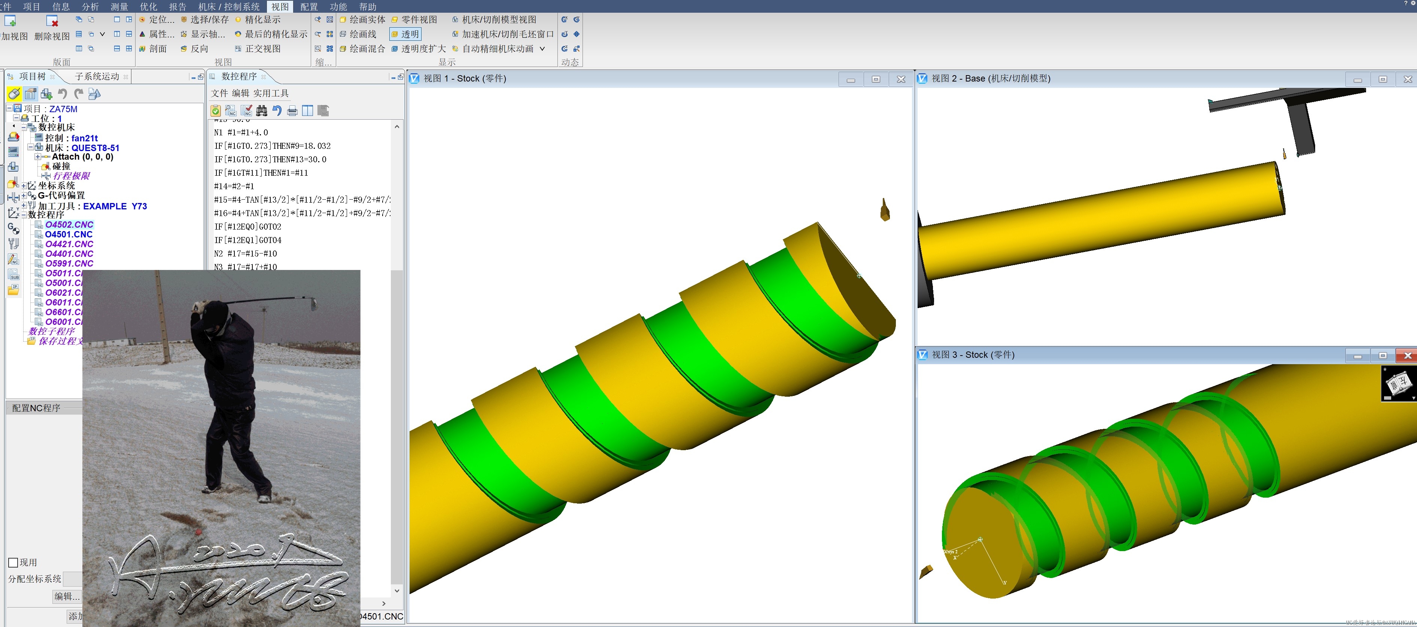Click the NC check icon with red checkmark
Image resolution: width=1417 pixels, height=627 pixels.
(x=246, y=111)
